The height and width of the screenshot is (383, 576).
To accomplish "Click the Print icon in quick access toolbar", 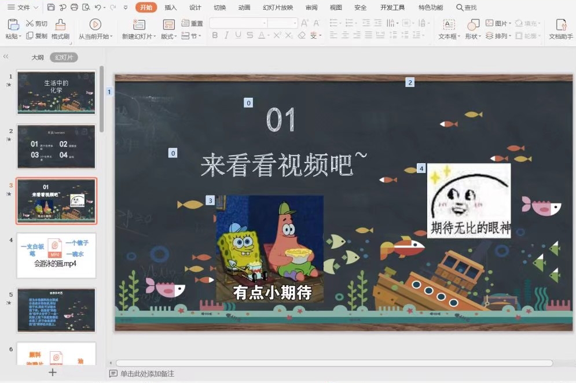I will tap(74, 8).
